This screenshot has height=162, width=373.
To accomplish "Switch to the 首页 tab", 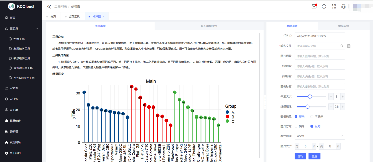I will (x=53, y=17).
